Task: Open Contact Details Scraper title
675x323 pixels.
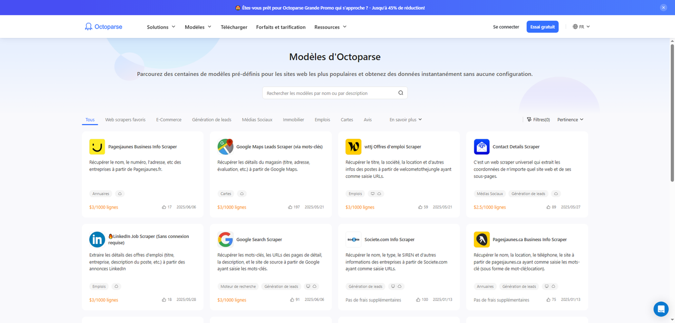Action: tap(516, 147)
